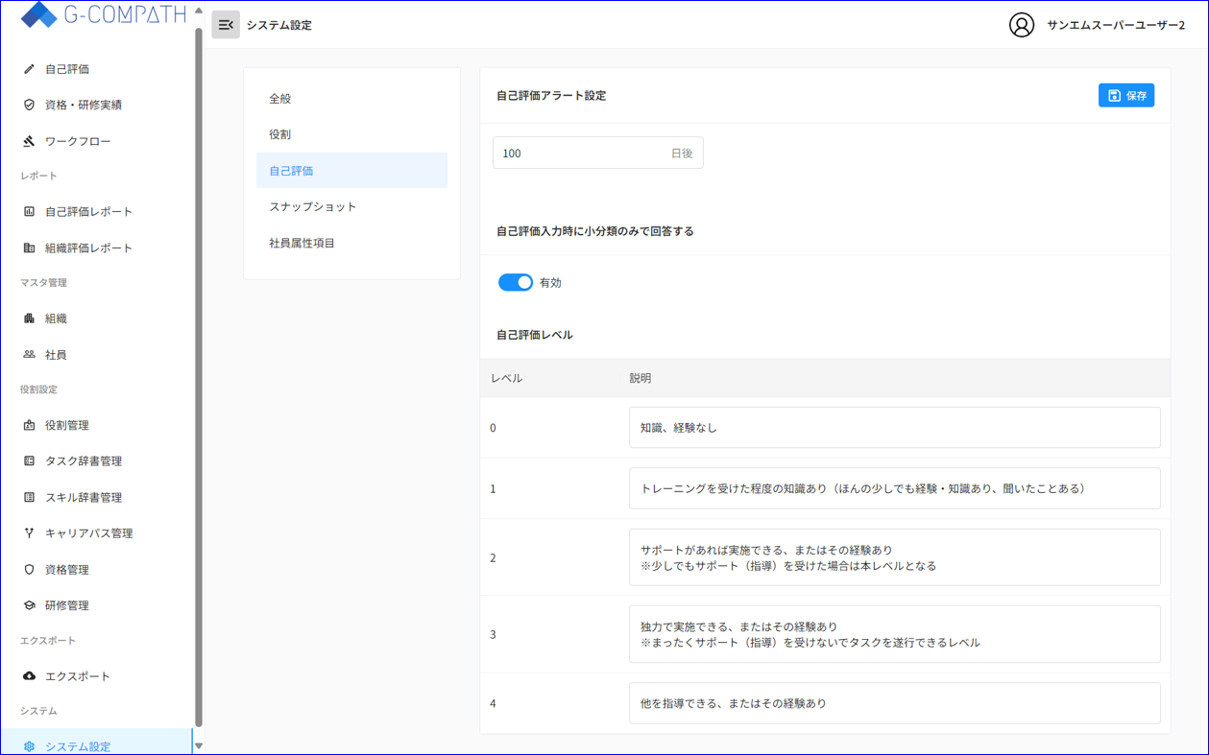Click the サンエムスーパーユーザー2 account name
The height and width of the screenshot is (755, 1209).
point(1115,25)
